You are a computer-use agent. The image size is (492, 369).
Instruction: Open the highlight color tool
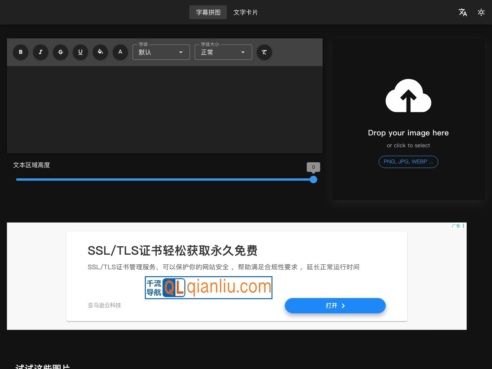(x=100, y=52)
